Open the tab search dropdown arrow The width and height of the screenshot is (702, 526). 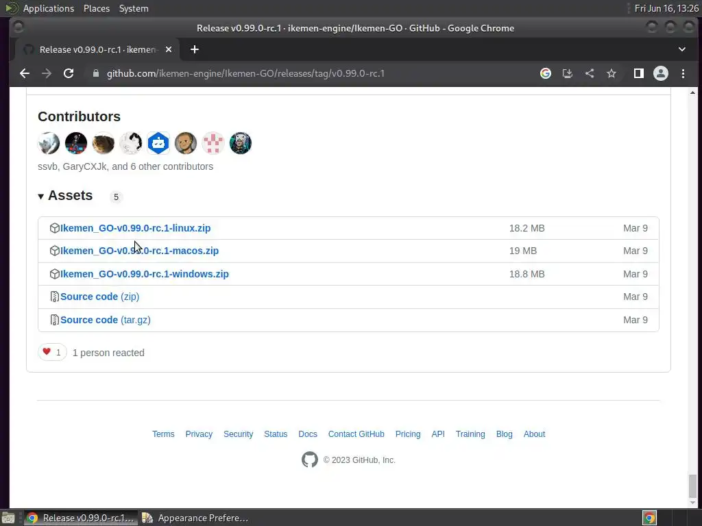tap(682, 49)
